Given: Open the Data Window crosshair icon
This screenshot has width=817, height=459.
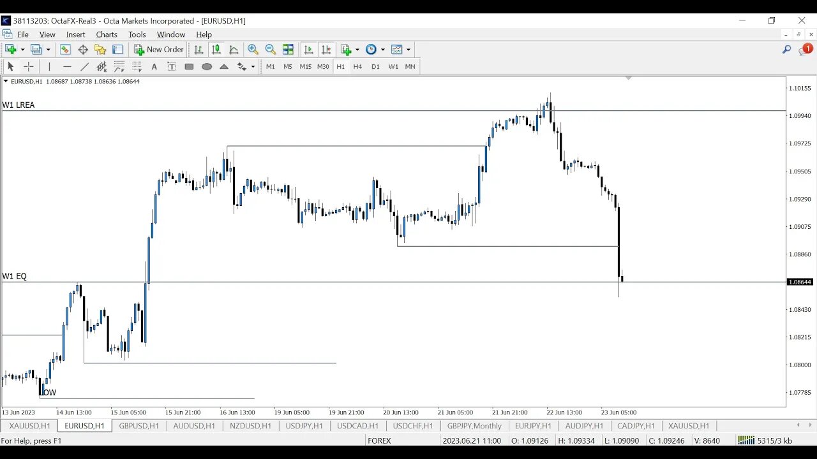Looking at the screenshot, I should (83, 49).
